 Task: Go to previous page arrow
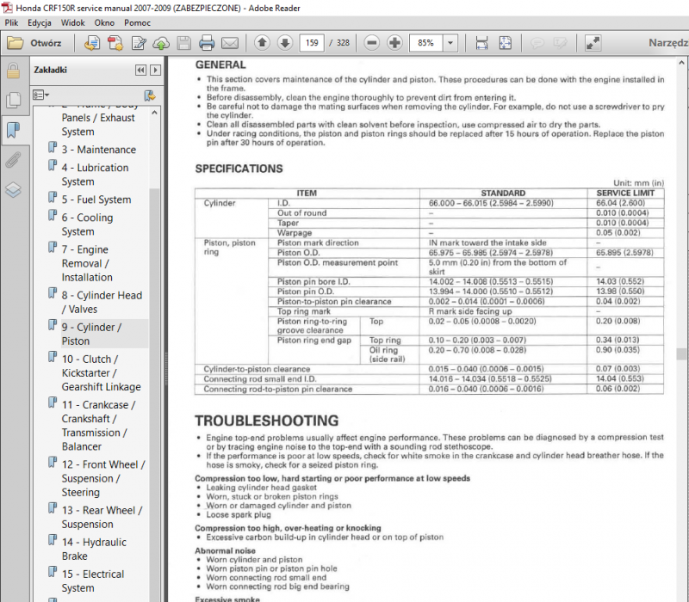(x=263, y=43)
